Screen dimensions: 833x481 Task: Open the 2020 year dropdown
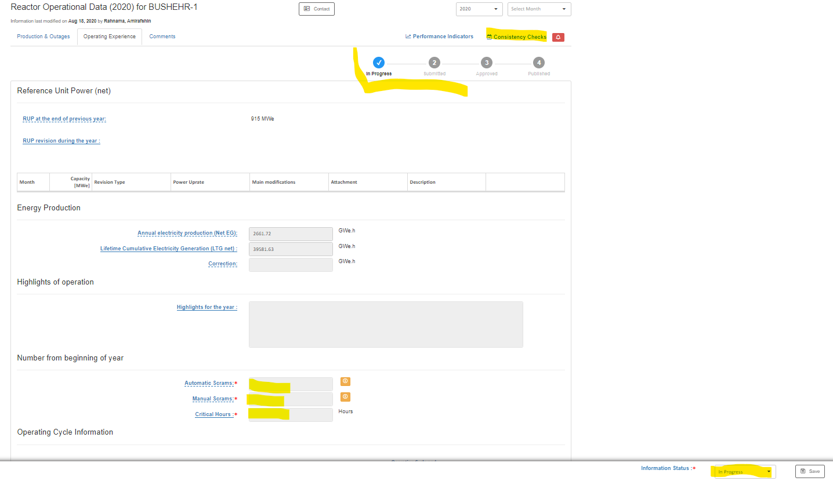pyautogui.click(x=479, y=9)
